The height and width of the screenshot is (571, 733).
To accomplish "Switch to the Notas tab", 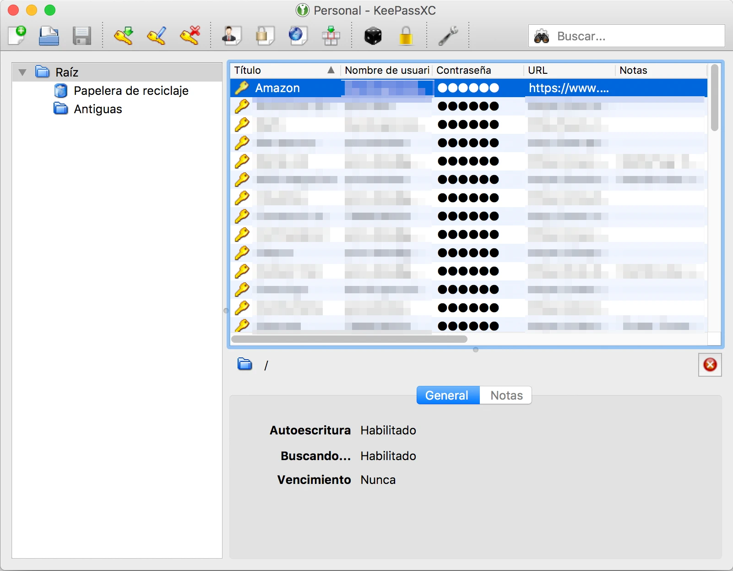I will click(506, 395).
